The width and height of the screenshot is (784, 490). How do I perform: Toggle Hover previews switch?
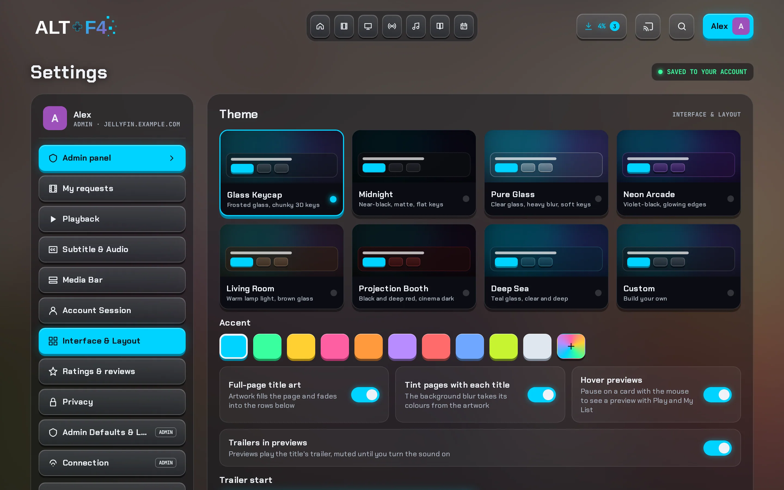(717, 395)
